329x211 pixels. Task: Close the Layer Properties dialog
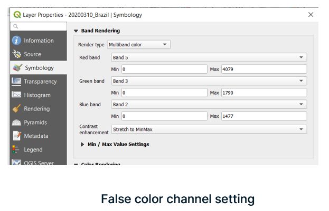311,15
